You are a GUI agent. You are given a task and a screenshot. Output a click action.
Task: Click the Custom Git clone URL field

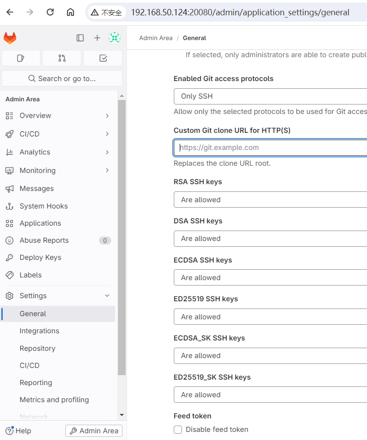pos(270,147)
